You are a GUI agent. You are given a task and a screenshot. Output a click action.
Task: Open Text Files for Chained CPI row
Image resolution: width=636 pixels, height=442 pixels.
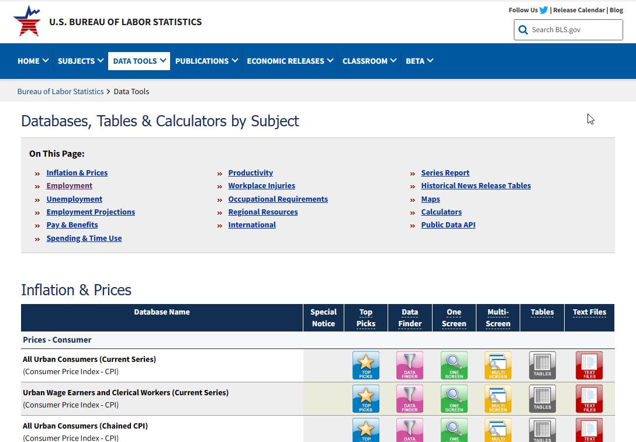[589, 430]
